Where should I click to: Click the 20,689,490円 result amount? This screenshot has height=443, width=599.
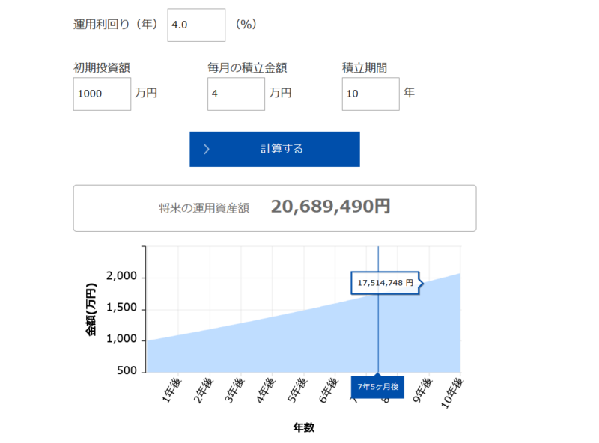330,207
